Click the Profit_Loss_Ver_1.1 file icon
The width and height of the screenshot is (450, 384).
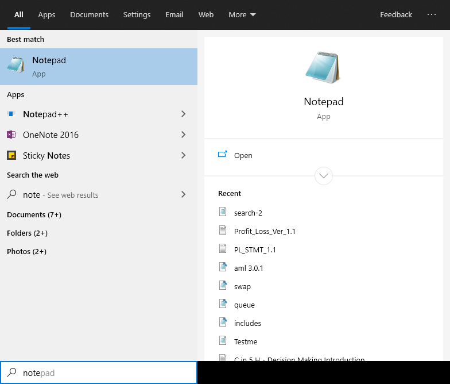pyautogui.click(x=223, y=230)
